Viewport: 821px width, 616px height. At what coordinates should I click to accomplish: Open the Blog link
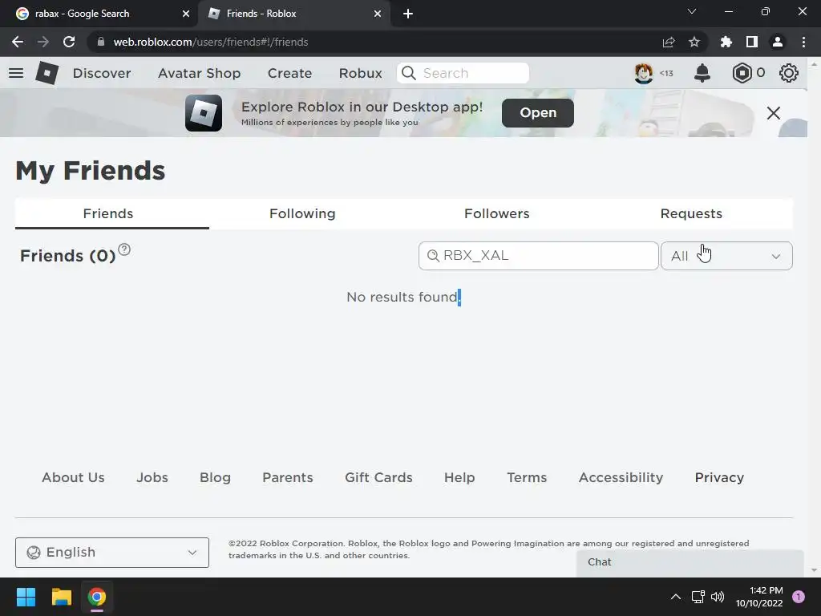point(215,477)
